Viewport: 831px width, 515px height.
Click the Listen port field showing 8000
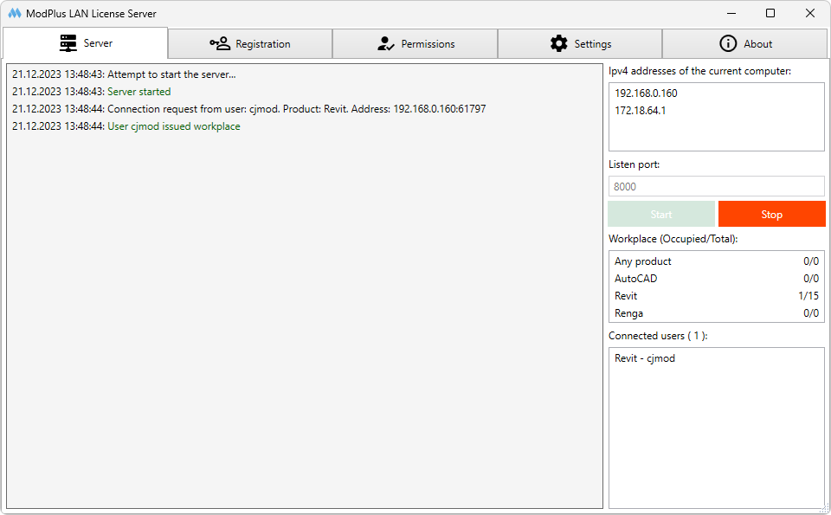click(716, 186)
